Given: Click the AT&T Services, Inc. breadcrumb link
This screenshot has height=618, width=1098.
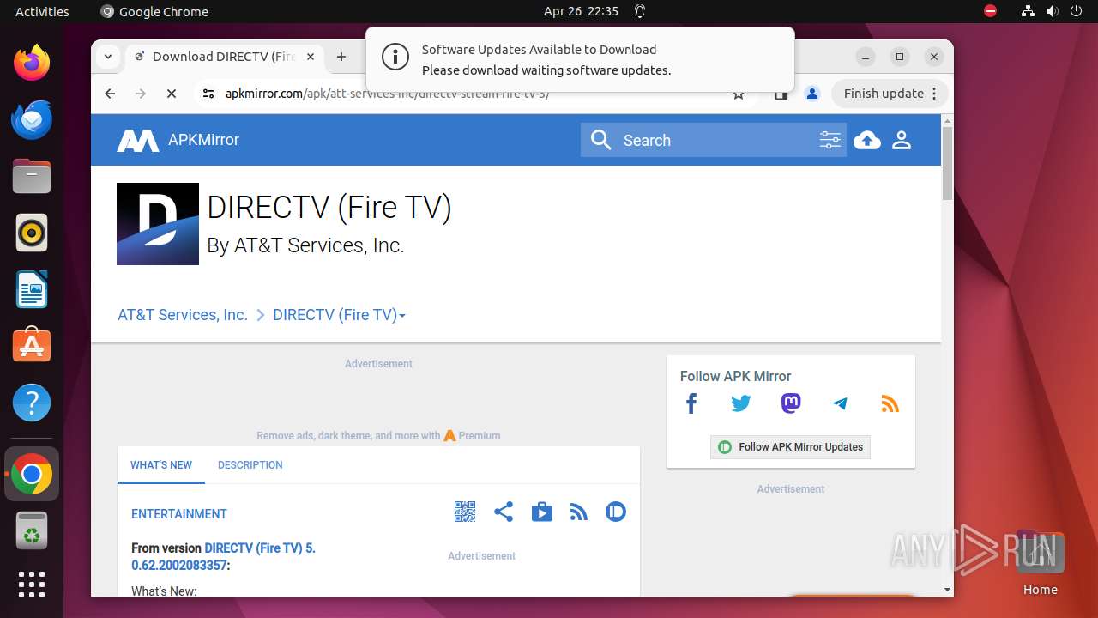Looking at the screenshot, I should pos(183,315).
